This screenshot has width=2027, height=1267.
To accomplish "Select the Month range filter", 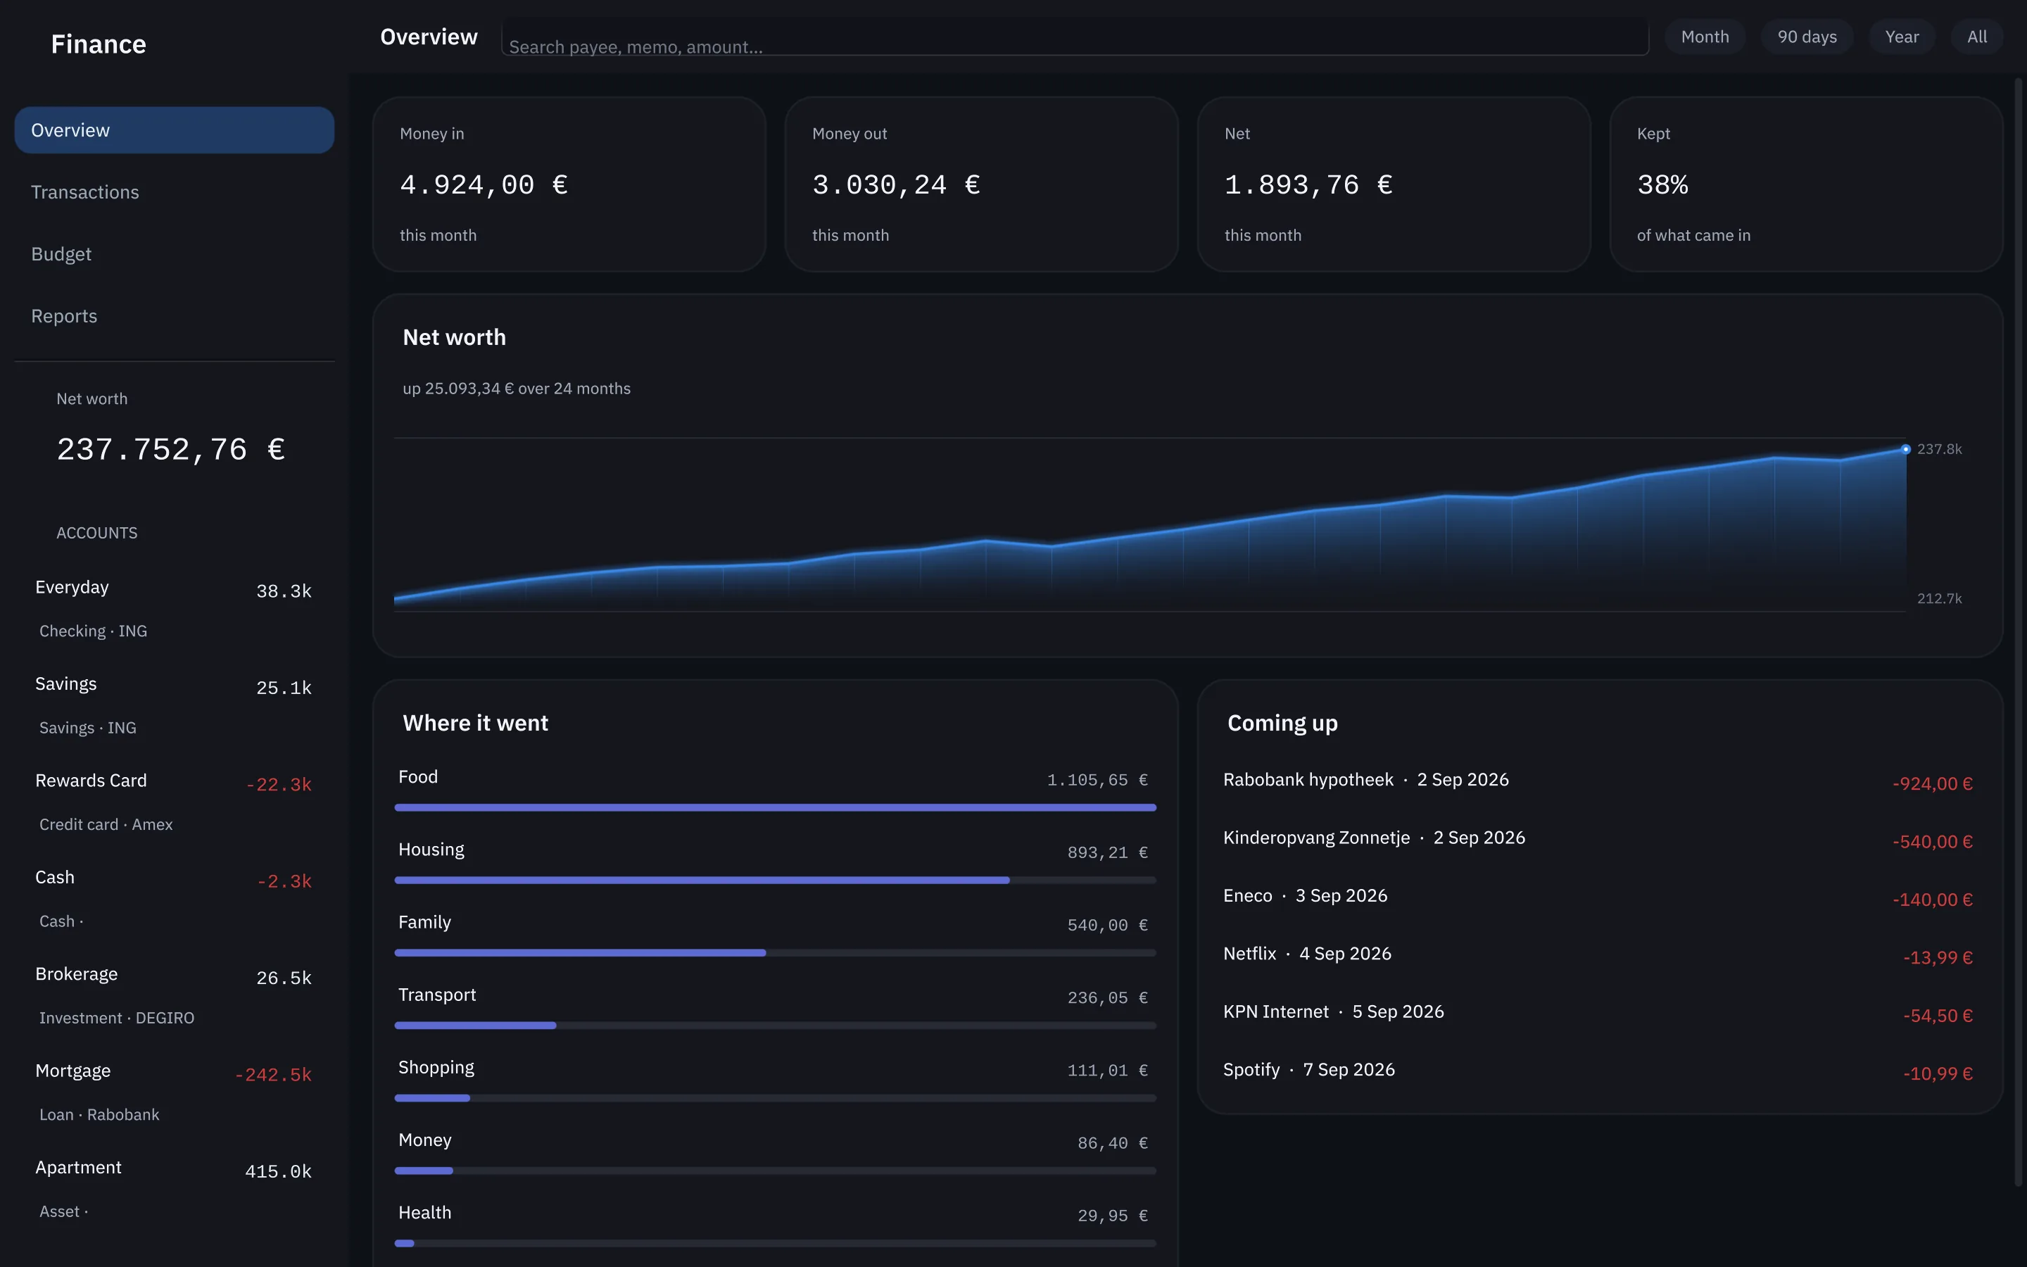I will [1705, 37].
